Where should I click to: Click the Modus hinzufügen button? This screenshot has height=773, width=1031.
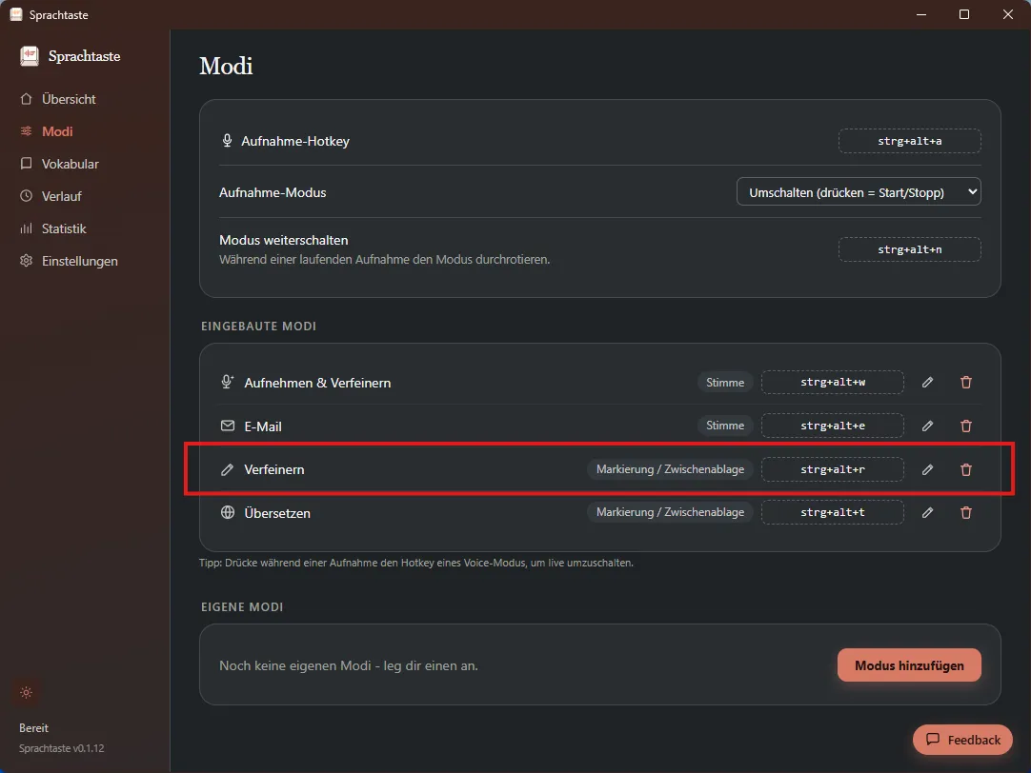[909, 665]
